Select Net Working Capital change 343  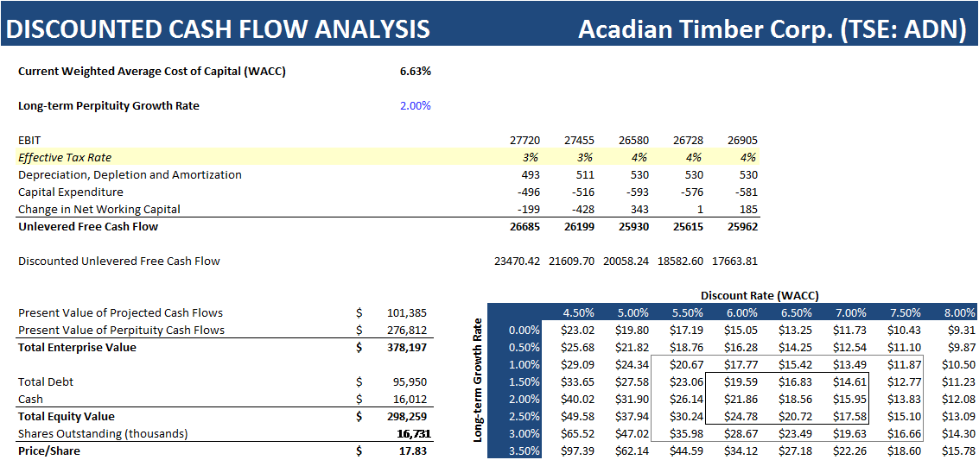640,210
